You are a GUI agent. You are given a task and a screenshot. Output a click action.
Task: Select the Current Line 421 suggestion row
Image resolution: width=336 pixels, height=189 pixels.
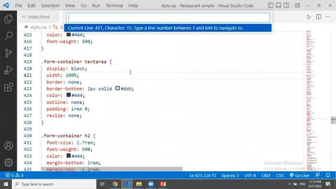[x=168, y=28]
